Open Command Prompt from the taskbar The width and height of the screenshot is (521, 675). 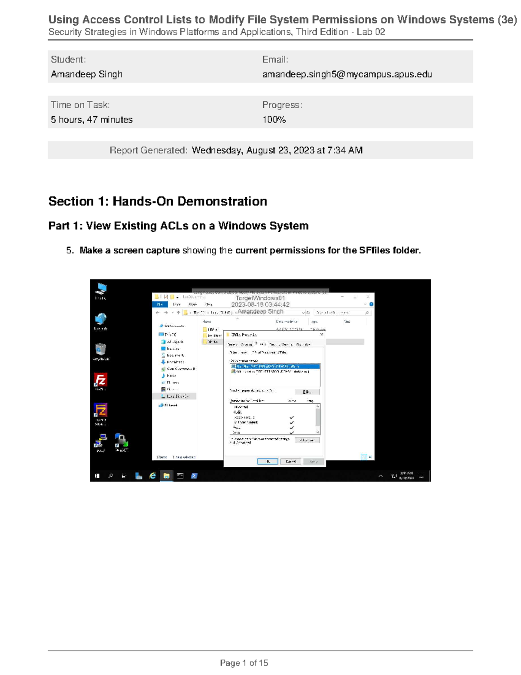coord(180,476)
